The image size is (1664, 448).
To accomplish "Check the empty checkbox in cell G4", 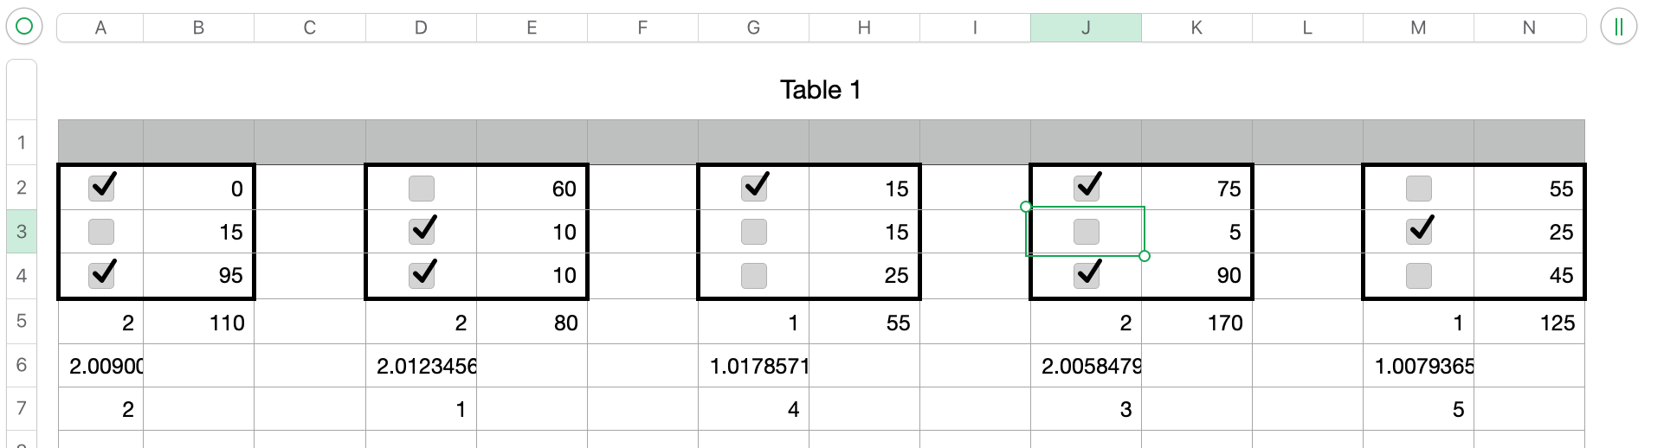I will point(754,276).
